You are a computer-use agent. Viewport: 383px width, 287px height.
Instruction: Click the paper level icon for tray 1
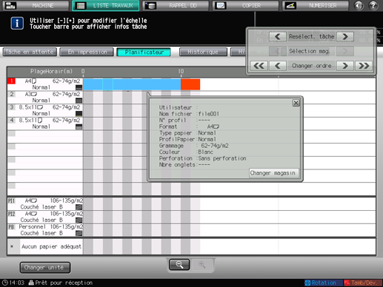pyautogui.click(x=79, y=87)
